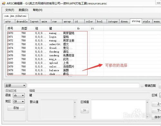Select the com.jnw.yikatoni package tab
161x126 pixels.
(x=15, y=16)
